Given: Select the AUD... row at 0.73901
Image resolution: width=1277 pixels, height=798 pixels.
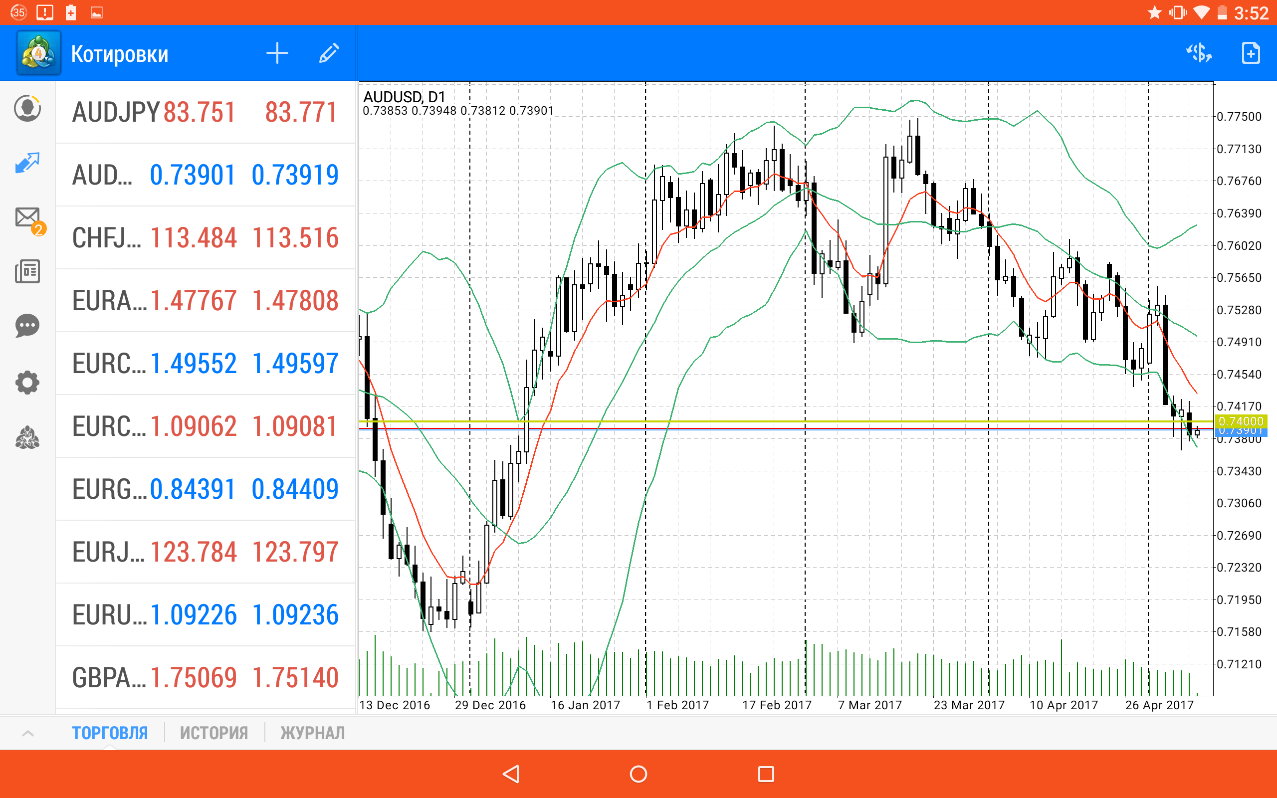Looking at the screenshot, I should pos(206,175).
